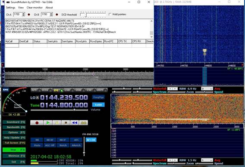The height and width of the screenshot is (167, 245).
Task: Select FM demodulation mode
Action: pyautogui.click(x=58, y=90)
